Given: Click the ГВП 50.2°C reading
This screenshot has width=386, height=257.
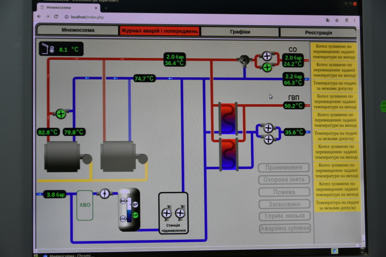Looking at the screenshot, I should (x=294, y=106).
